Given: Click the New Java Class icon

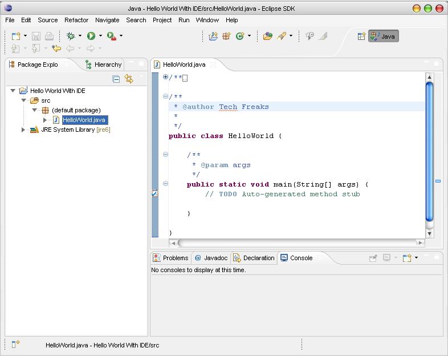Looking at the screenshot, I should (x=240, y=36).
